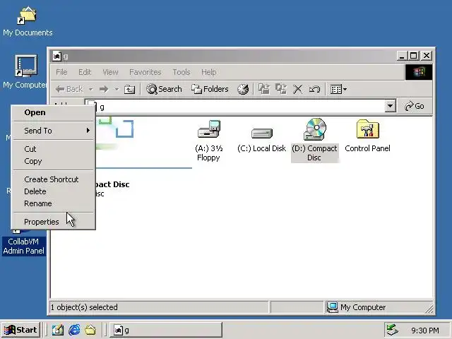Image resolution: width=452 pixels, height=339 pixels.
Task: Click the Windows logo throbber in the menu bar
Action: (419, 72)
